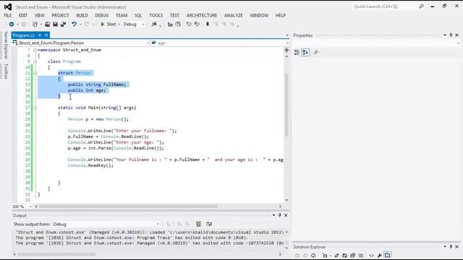The height and width of the screenshot is (260, 463).
Task: Collapse the struct Person code block
Action: [x=35, y=73]
